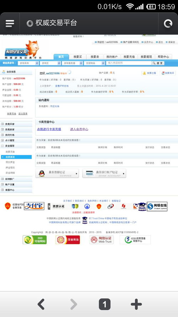Click the footer 联系我们 link
The width and height of the screenshot is (178, 317).
click(79, 201)
